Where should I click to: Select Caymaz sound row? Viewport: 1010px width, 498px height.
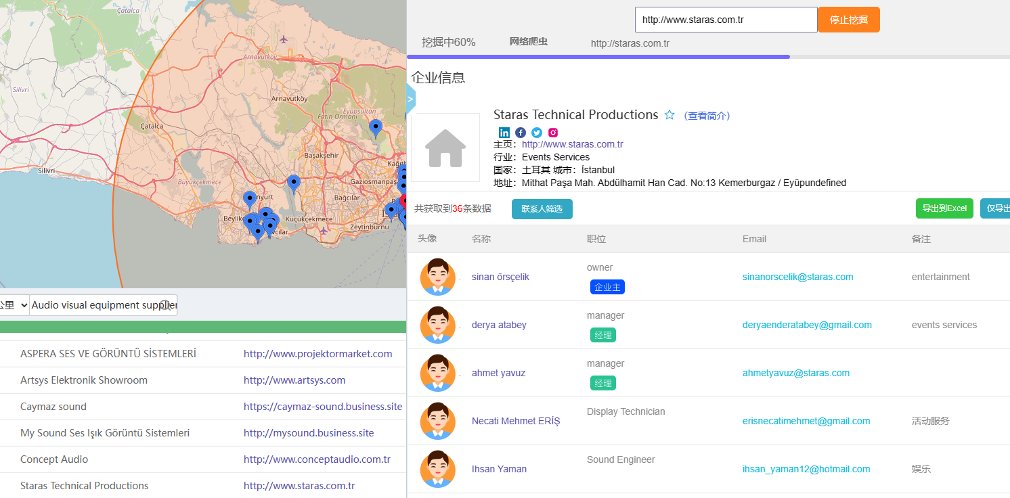click(x=203, y=407)
